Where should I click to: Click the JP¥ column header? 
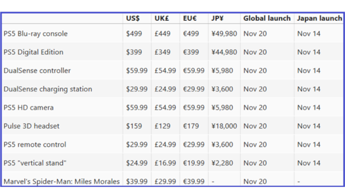218,18
